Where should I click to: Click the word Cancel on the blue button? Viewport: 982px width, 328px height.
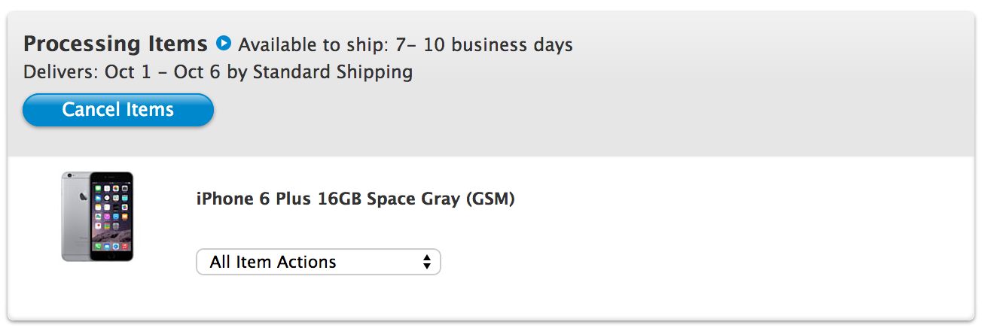pos(87,110)
